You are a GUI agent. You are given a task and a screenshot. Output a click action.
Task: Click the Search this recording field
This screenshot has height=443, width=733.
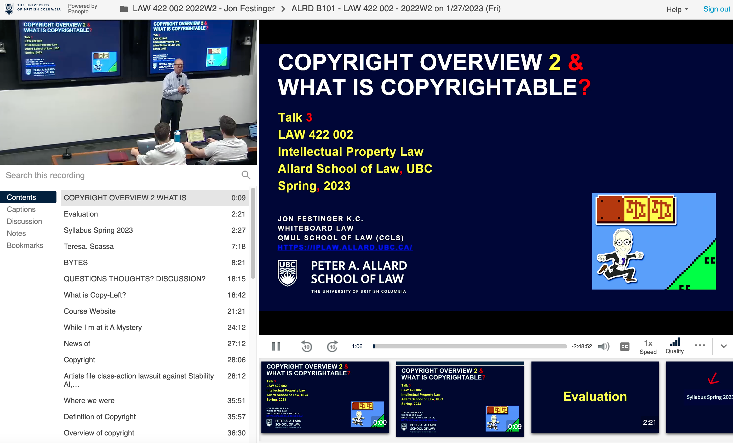pos(122,176)
